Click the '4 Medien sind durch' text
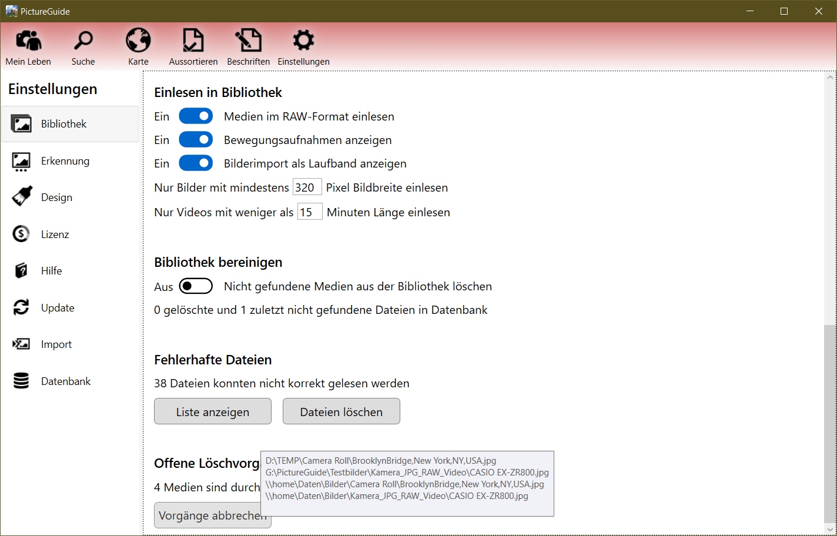The width and height of the screenshot is (837, 536). click(x=207, y=487)
